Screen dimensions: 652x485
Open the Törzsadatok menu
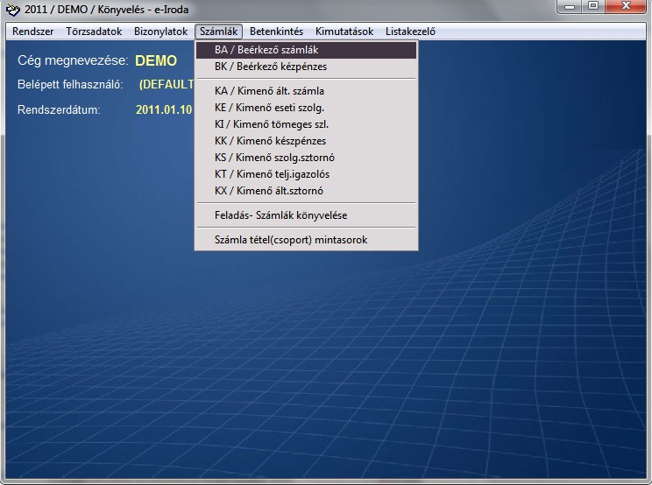coord(94,32)
